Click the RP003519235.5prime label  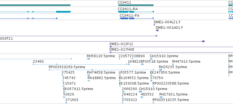[171, 100]
